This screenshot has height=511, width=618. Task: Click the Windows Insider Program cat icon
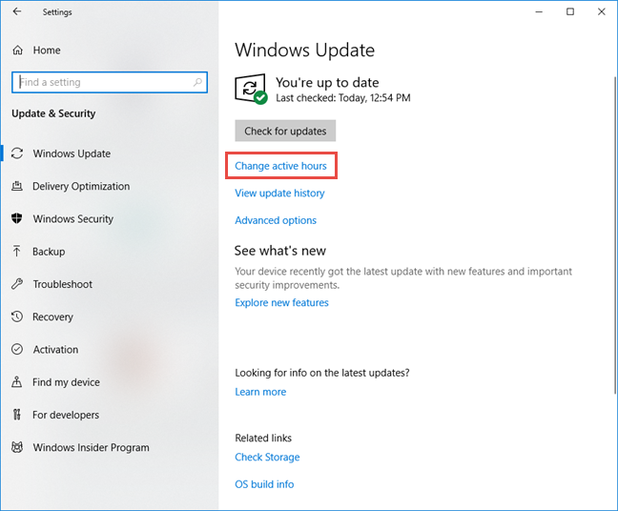17,447
